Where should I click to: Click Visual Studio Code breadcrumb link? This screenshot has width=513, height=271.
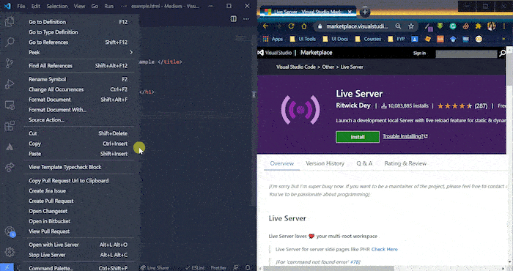pos(296,67)
